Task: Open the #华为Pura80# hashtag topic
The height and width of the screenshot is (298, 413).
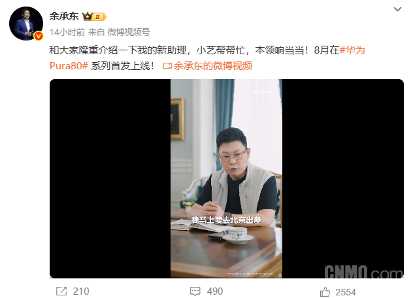Action: point(207,58)
